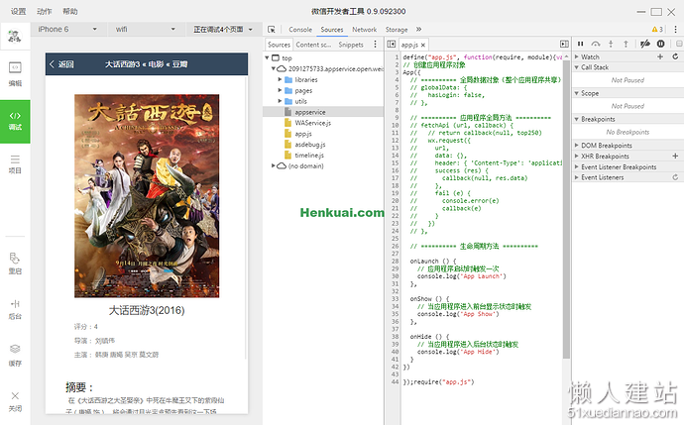
Task: Click the 缓存 (cache) sidebar icon
Action: (15, 356)
